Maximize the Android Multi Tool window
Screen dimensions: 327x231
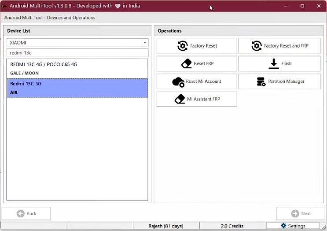(x=302, y=6)
